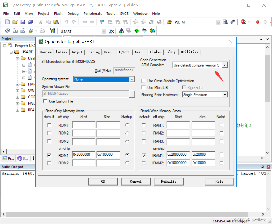Open the Operating system dropdown
Image resolution: width=272 pixels, height=224 pixels.
coord(132,79)
